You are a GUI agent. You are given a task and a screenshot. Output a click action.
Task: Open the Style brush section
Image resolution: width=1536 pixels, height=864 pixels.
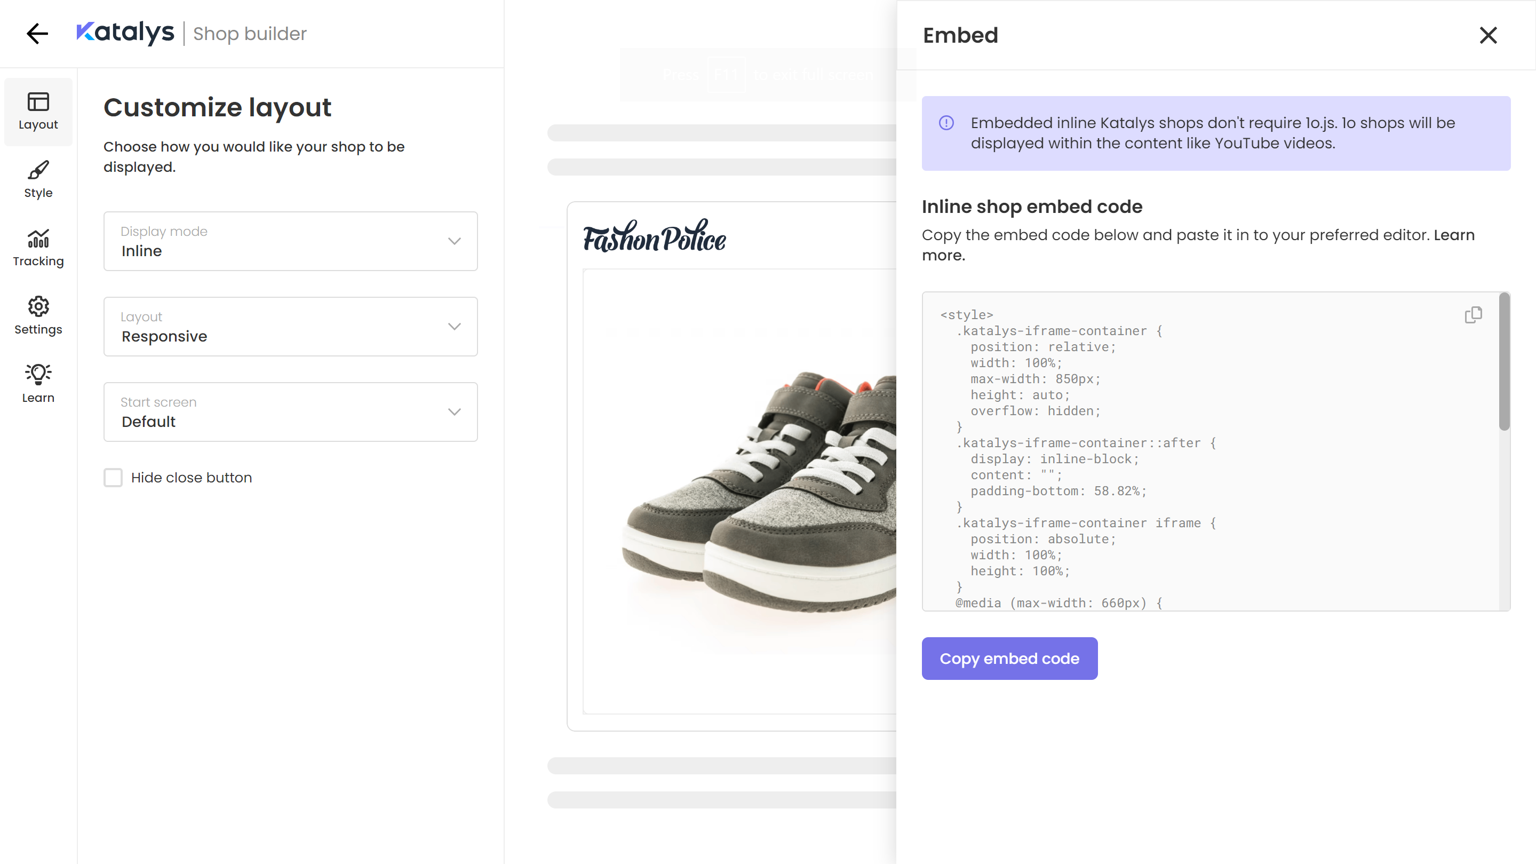click(x=38, y=179)
